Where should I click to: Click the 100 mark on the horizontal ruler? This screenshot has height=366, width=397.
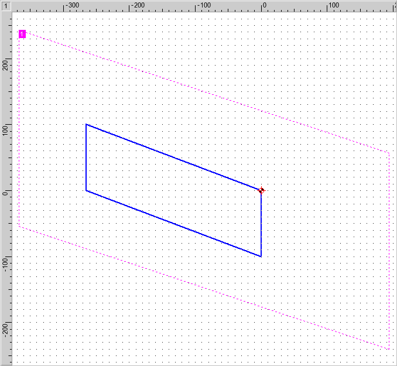[333, 5]
